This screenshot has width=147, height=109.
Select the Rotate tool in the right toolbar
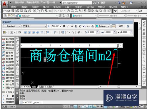point(144,45)
